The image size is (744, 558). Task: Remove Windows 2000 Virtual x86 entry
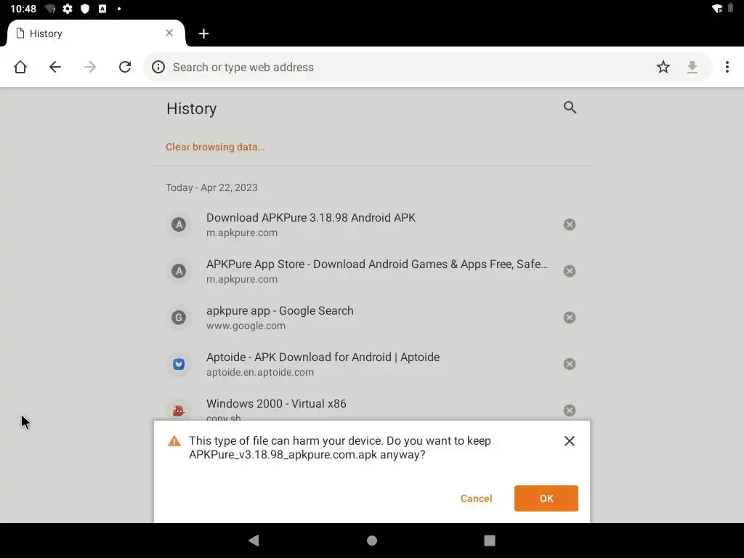(x=570, y=411)
